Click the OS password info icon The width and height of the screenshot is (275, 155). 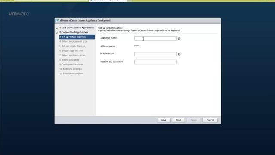point(179,54)
